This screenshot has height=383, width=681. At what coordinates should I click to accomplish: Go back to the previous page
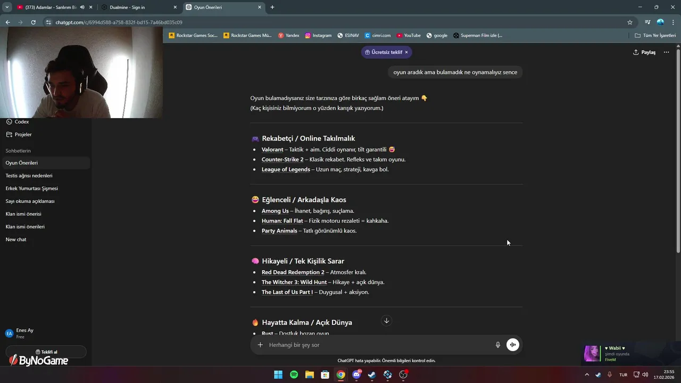pos(7,22)
